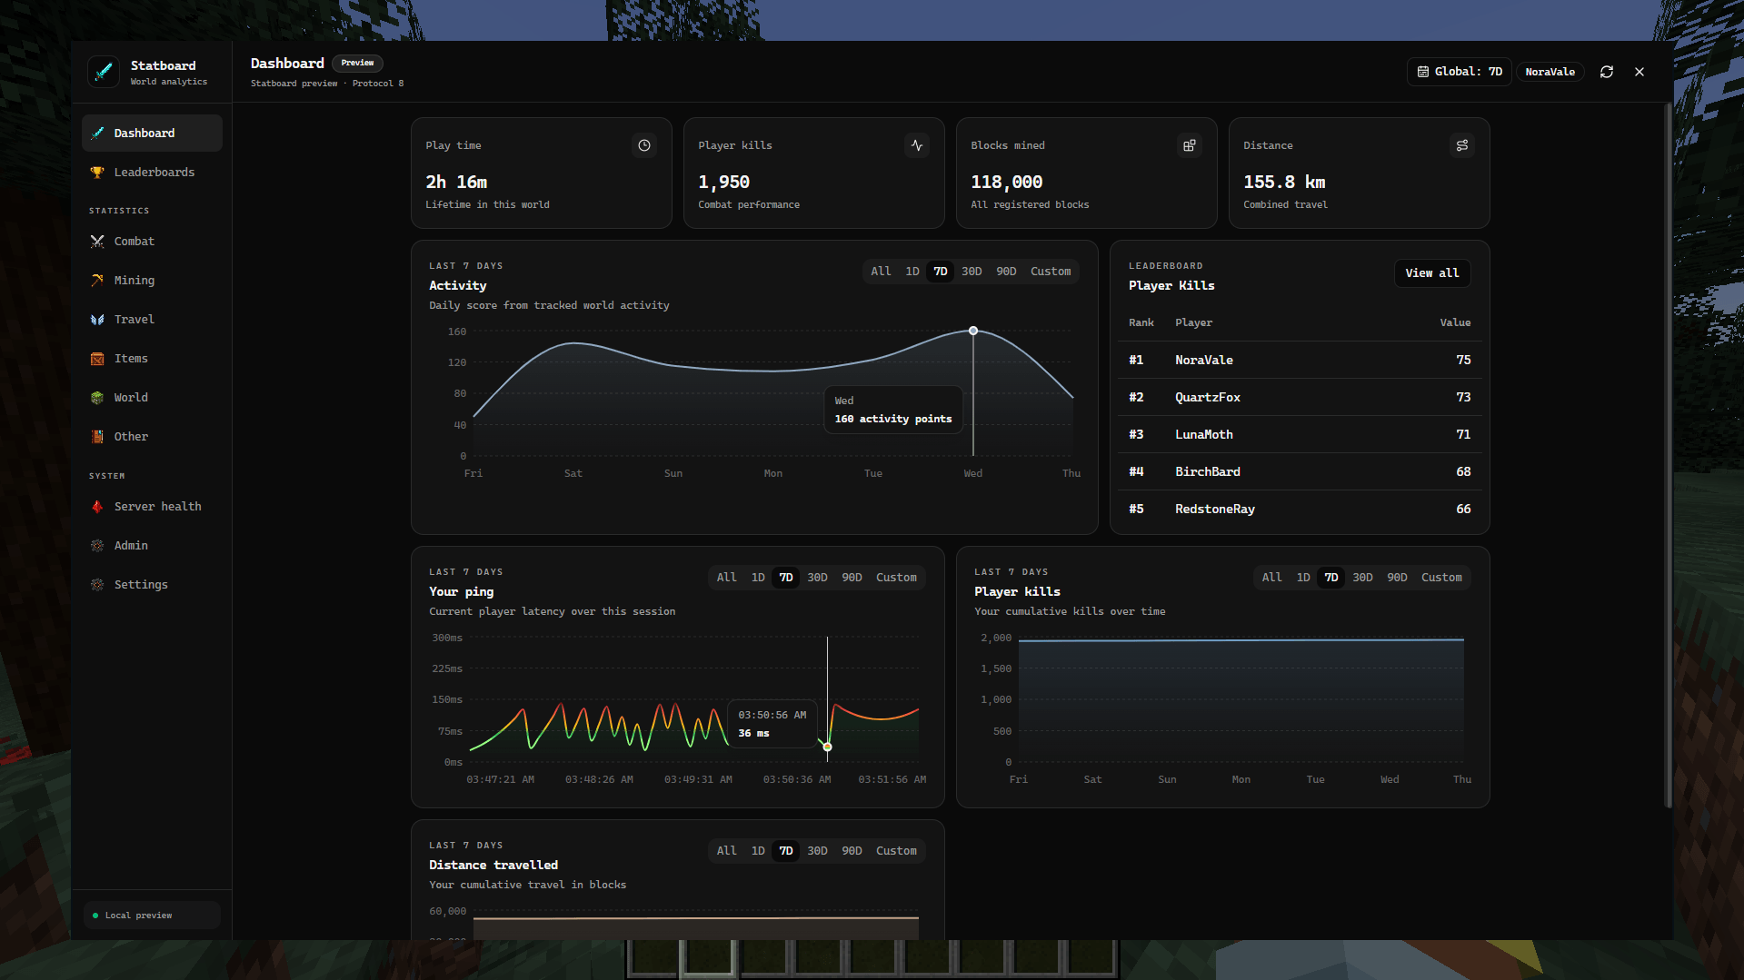The width and height of the screenshot is (1744, 980).
Task: Choose Custom range for Distance travelled chart
Action: (x=896, y=851)
